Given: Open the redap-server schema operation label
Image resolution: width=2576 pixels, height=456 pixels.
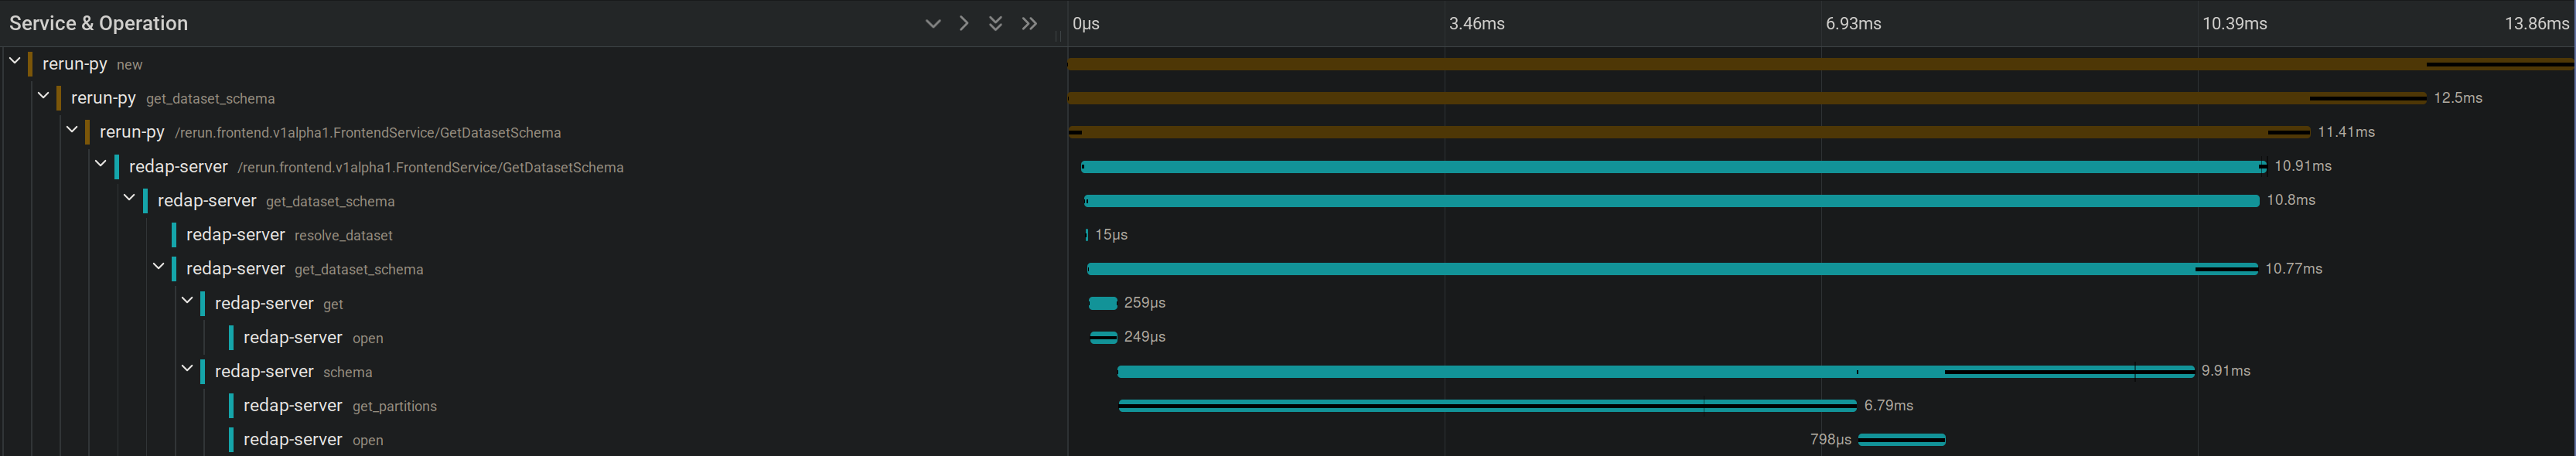Looking at the screenshot, I should (347, 372).
